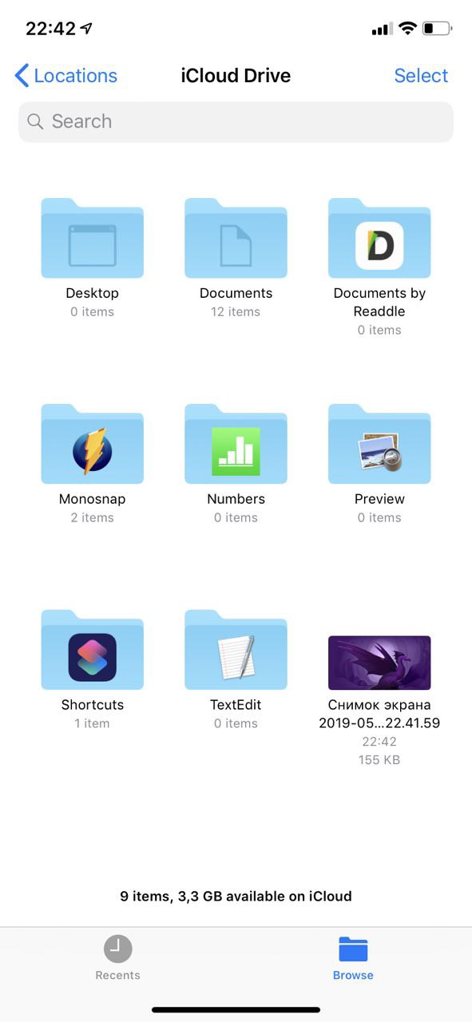Tap the battery status icon

click(x=438, y=29)
